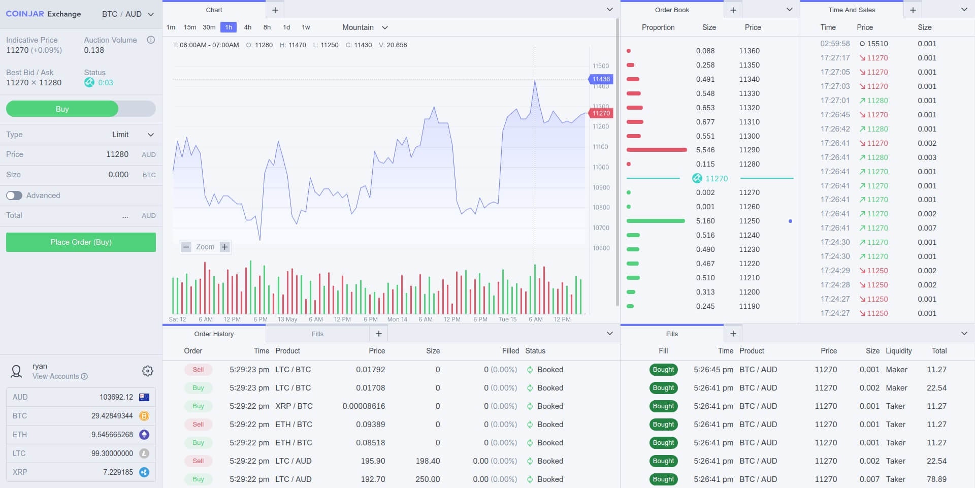975x488 pixels.
Task: Select the 8h chart interval
Action: (267, 27)
